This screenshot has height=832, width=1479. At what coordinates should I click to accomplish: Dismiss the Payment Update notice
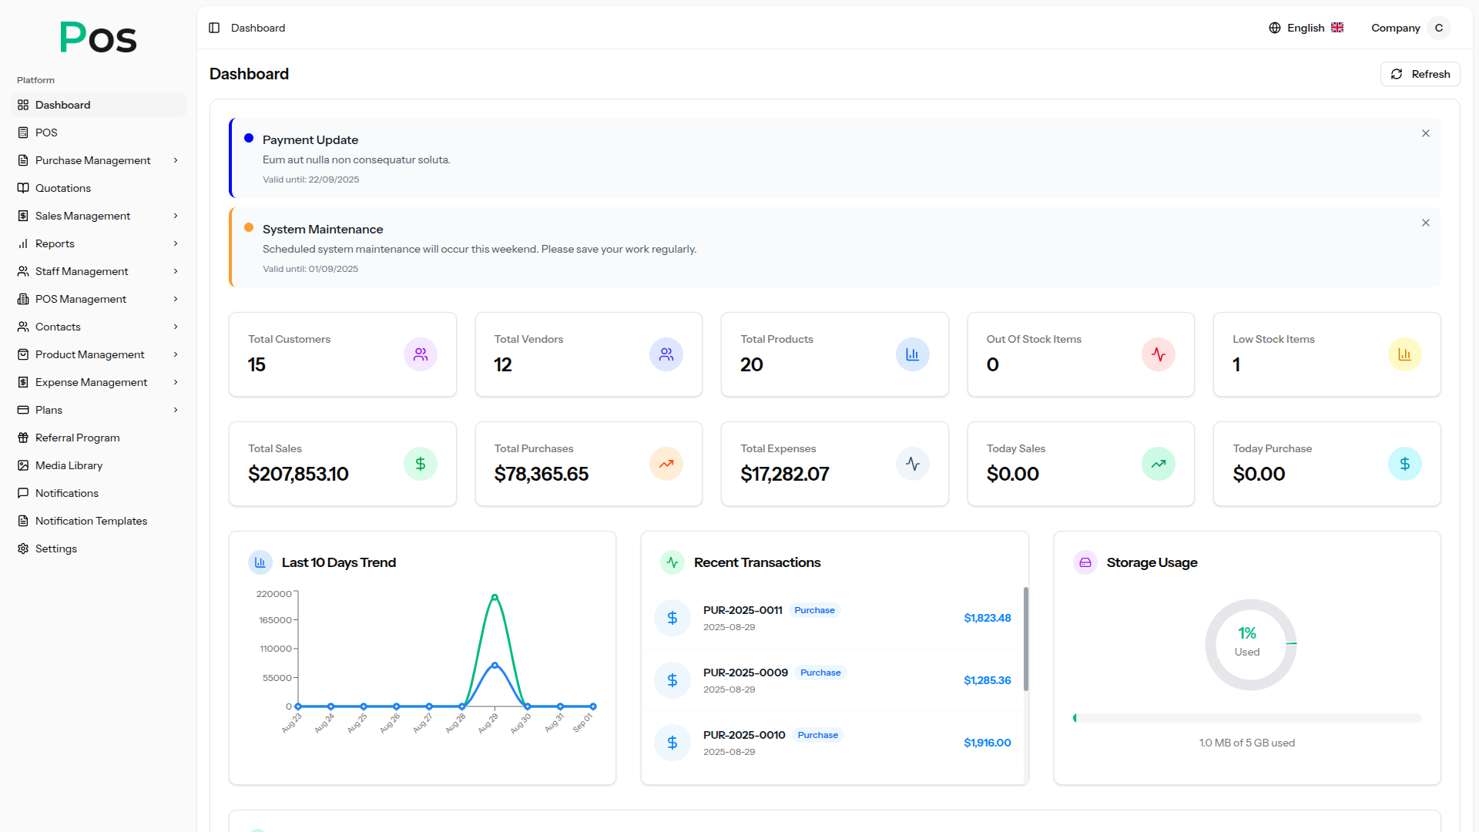(1425, 133)
